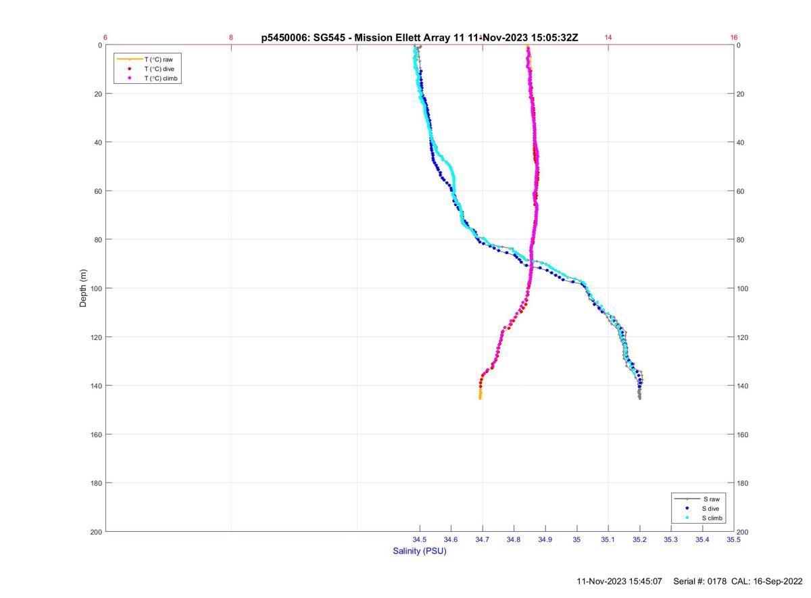811x598 pixels.
Task: Select legend entry 'S raw'
Action: click(x=710, y=499)
